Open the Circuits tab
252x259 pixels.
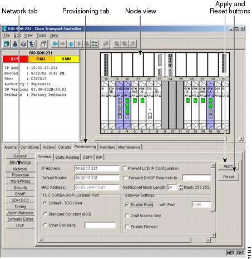point(65,147)
